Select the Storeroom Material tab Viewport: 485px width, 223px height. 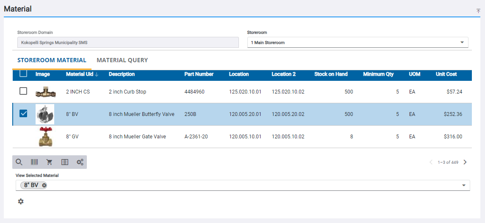click(x=52, y=60)
